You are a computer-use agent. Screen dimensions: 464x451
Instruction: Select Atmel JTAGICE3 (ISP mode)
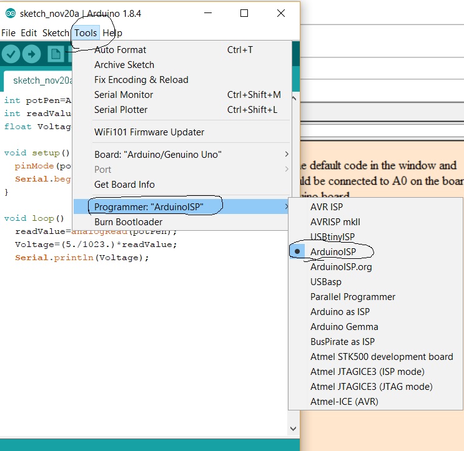tap(375, 372)
